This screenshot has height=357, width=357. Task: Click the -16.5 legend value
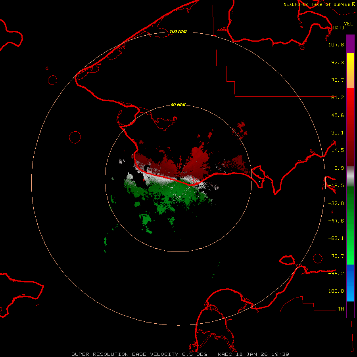coord(336,186)
